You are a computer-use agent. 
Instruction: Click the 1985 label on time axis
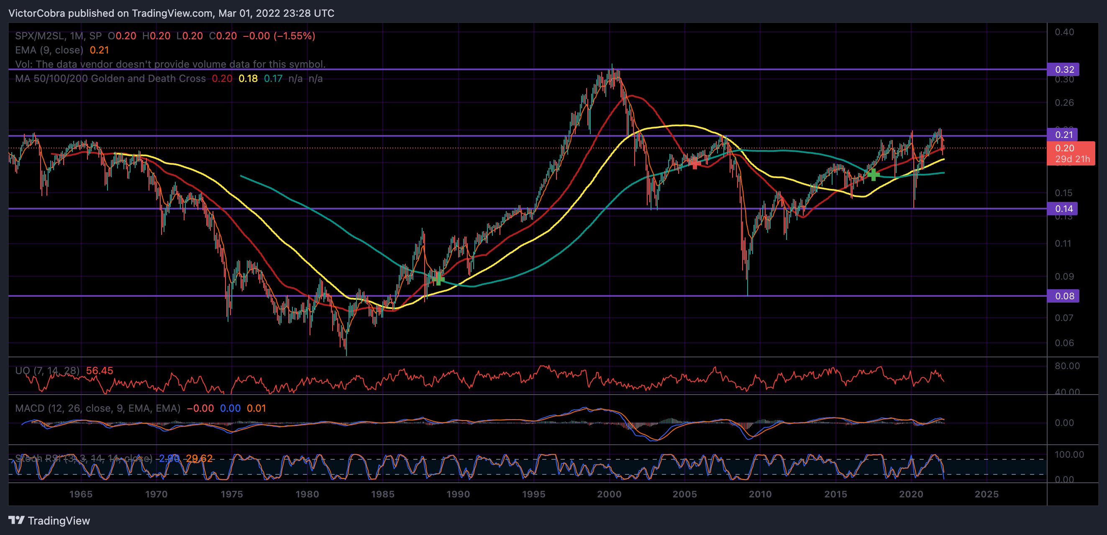(x=382, y=494)
